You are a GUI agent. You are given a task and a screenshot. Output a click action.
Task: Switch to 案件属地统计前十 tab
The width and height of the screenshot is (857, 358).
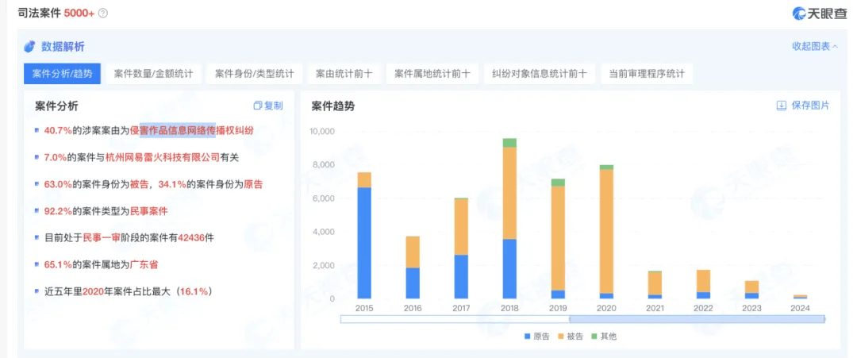432,74
